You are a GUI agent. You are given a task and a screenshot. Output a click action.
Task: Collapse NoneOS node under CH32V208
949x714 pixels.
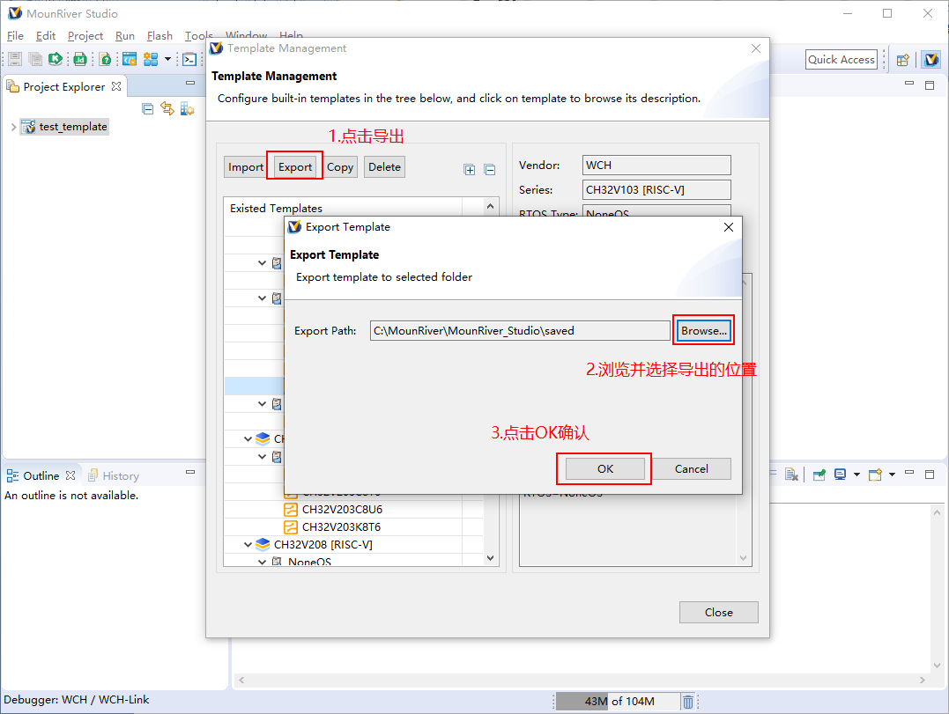click(262, 562)
